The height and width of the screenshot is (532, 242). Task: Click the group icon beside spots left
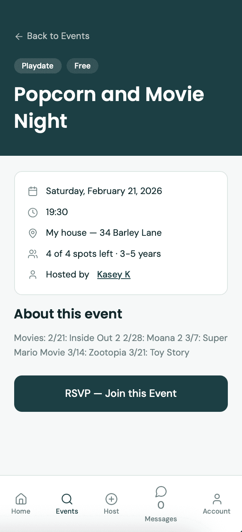33,254
